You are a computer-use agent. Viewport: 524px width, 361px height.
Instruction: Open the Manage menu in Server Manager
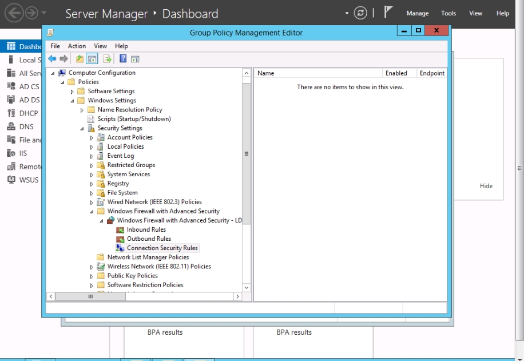[x=418, y=13]
